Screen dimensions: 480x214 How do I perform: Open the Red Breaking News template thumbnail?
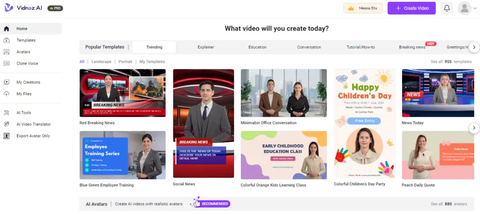[x=122, y=93]
